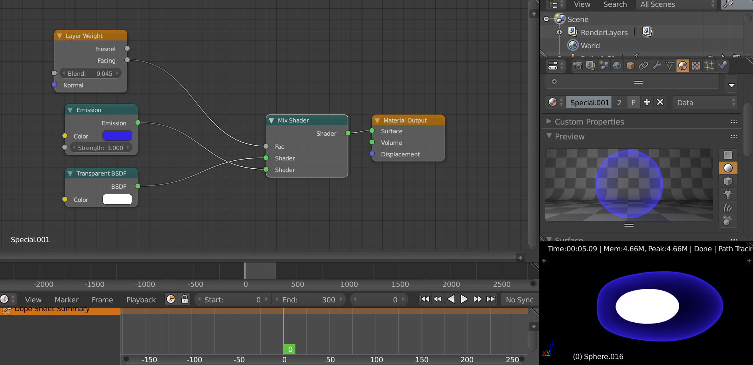The image size is (753, 365).
Task: Unlink material with X button
Action: coord(660,103)
